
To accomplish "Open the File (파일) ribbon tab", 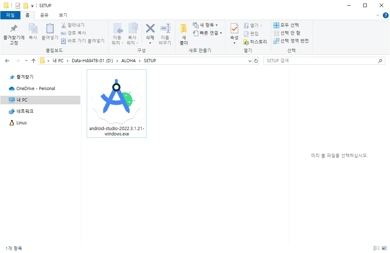I will pos(10,15).
